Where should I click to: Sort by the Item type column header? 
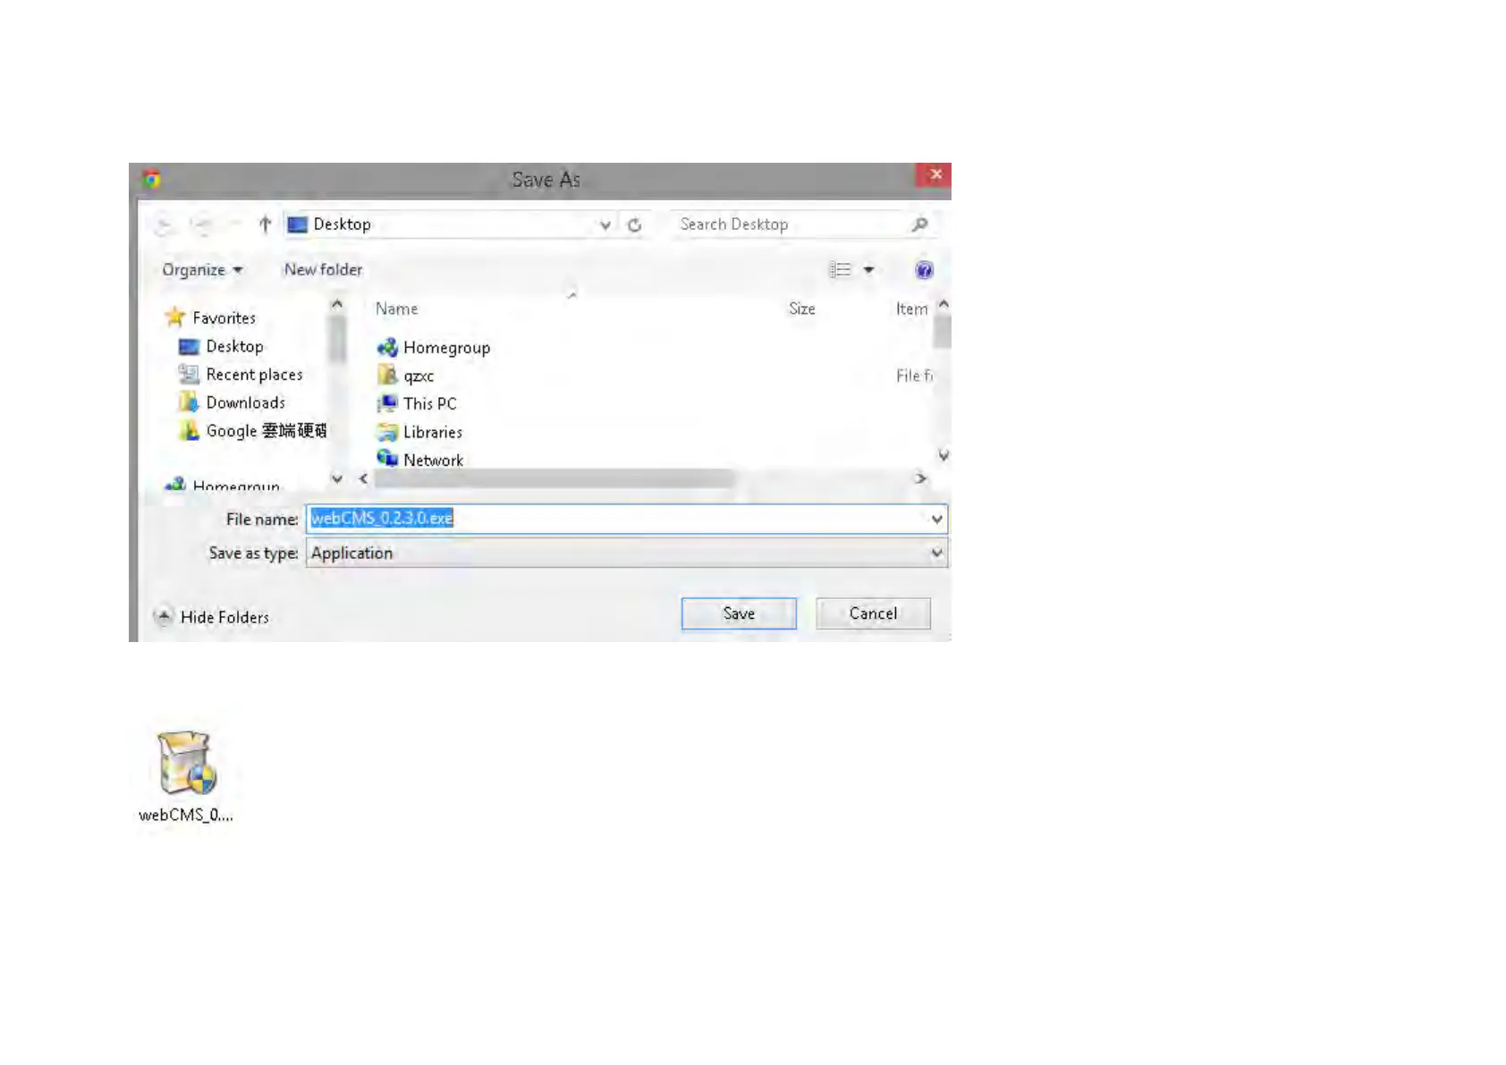911,309
